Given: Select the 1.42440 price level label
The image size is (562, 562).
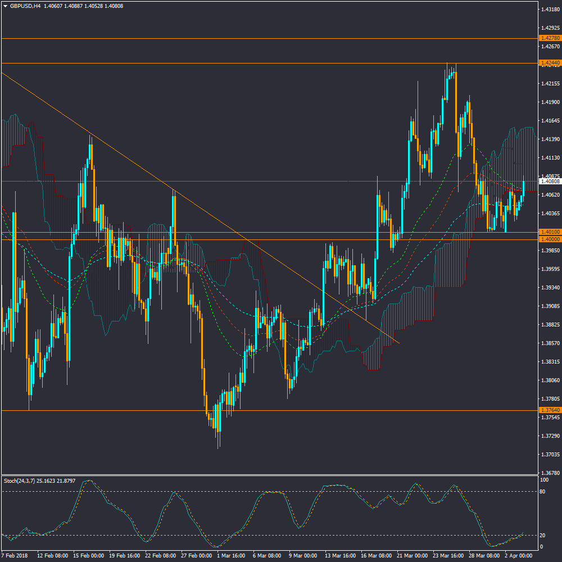Looking at the screenshot, I should (x=549, y=62).
